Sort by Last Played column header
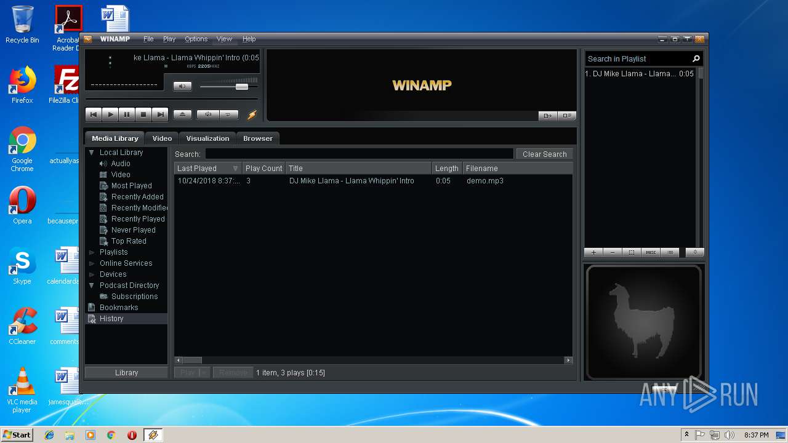788x443 pixels. pos(208,169)
